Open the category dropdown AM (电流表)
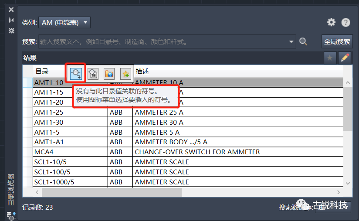Viewport: 359px width, 221px height. coord(64,22)
